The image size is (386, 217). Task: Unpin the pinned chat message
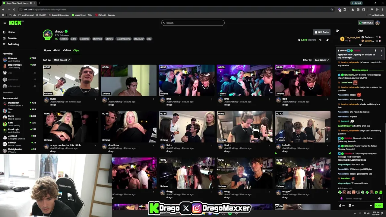(375, 51)
